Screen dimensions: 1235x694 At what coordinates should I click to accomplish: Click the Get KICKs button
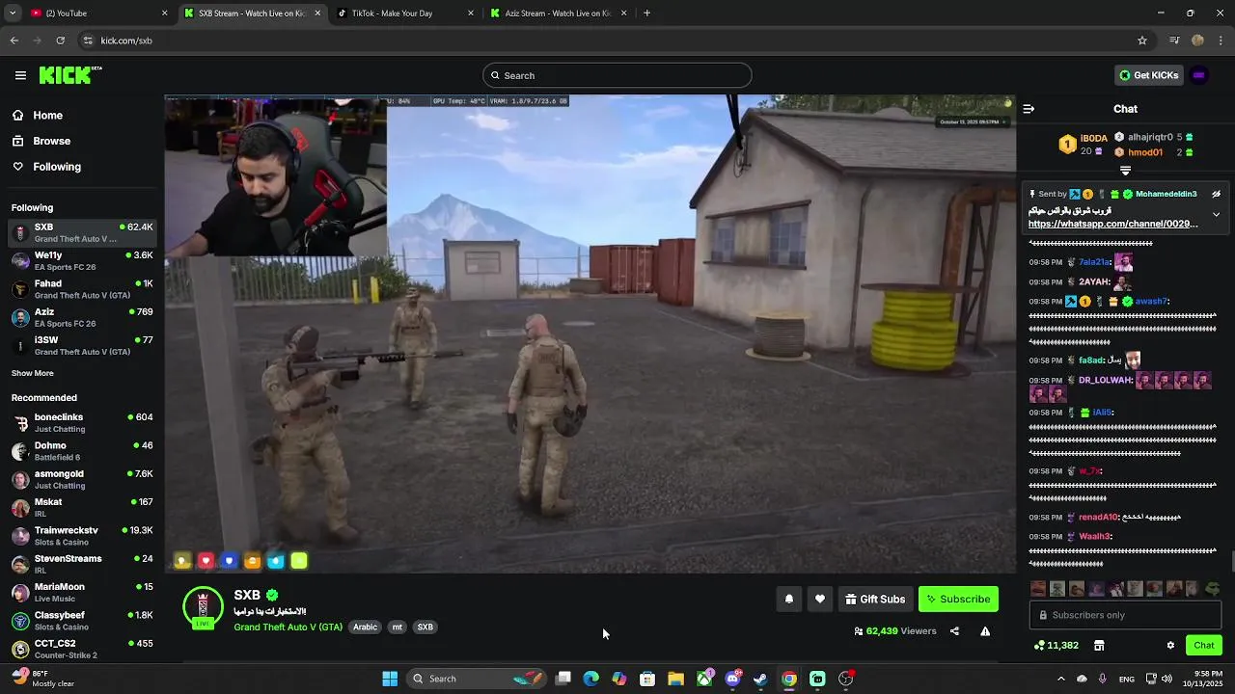(x=1148, y=75)
